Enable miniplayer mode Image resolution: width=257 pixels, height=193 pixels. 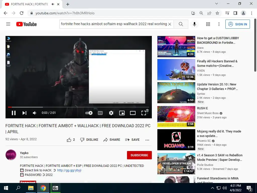point(122,113)
